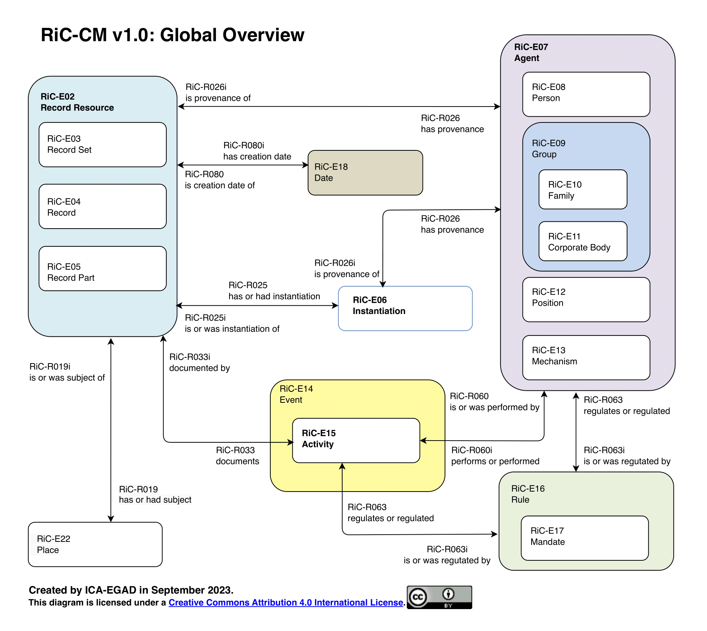This screenshot has width=707, height=631.
Task: Click the 'RiC-E09 Group' label
Action: coord(548,148)
